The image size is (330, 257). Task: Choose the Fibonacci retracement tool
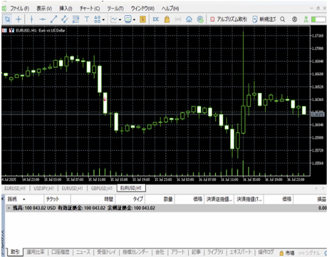click(76, 19)
